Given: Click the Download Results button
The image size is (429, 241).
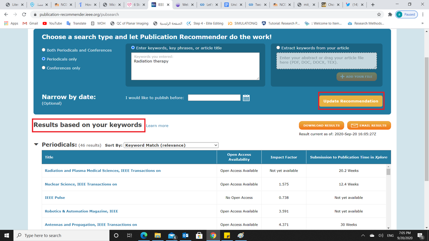Looking at the screenshot, I should (x=321, y=125).
